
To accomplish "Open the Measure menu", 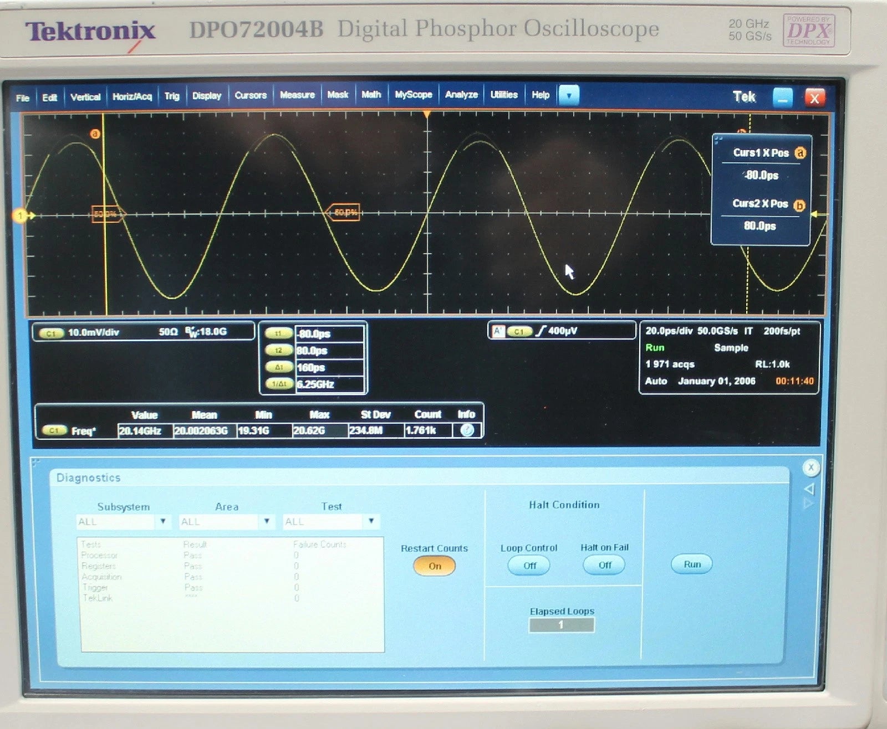I will pos(297,95).
